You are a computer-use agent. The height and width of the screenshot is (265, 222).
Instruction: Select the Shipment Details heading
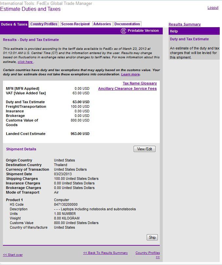coord(21,149)
